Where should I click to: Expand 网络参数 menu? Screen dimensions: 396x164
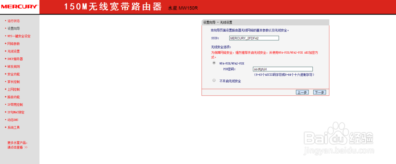pyautogui.click(x=13, y=43)
